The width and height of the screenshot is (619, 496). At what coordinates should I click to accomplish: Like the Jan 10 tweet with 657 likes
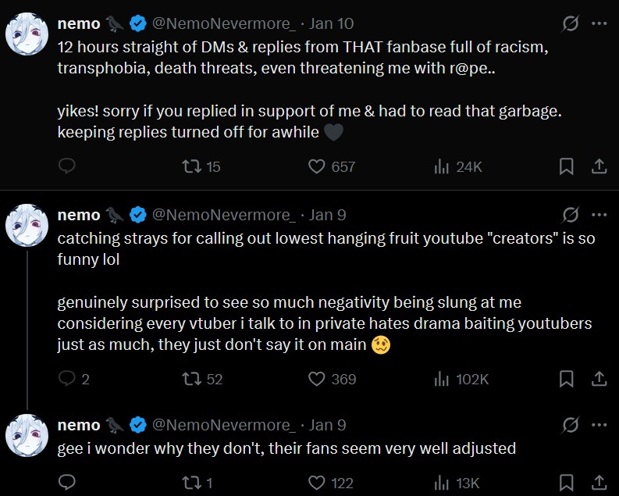coord(316,166)
